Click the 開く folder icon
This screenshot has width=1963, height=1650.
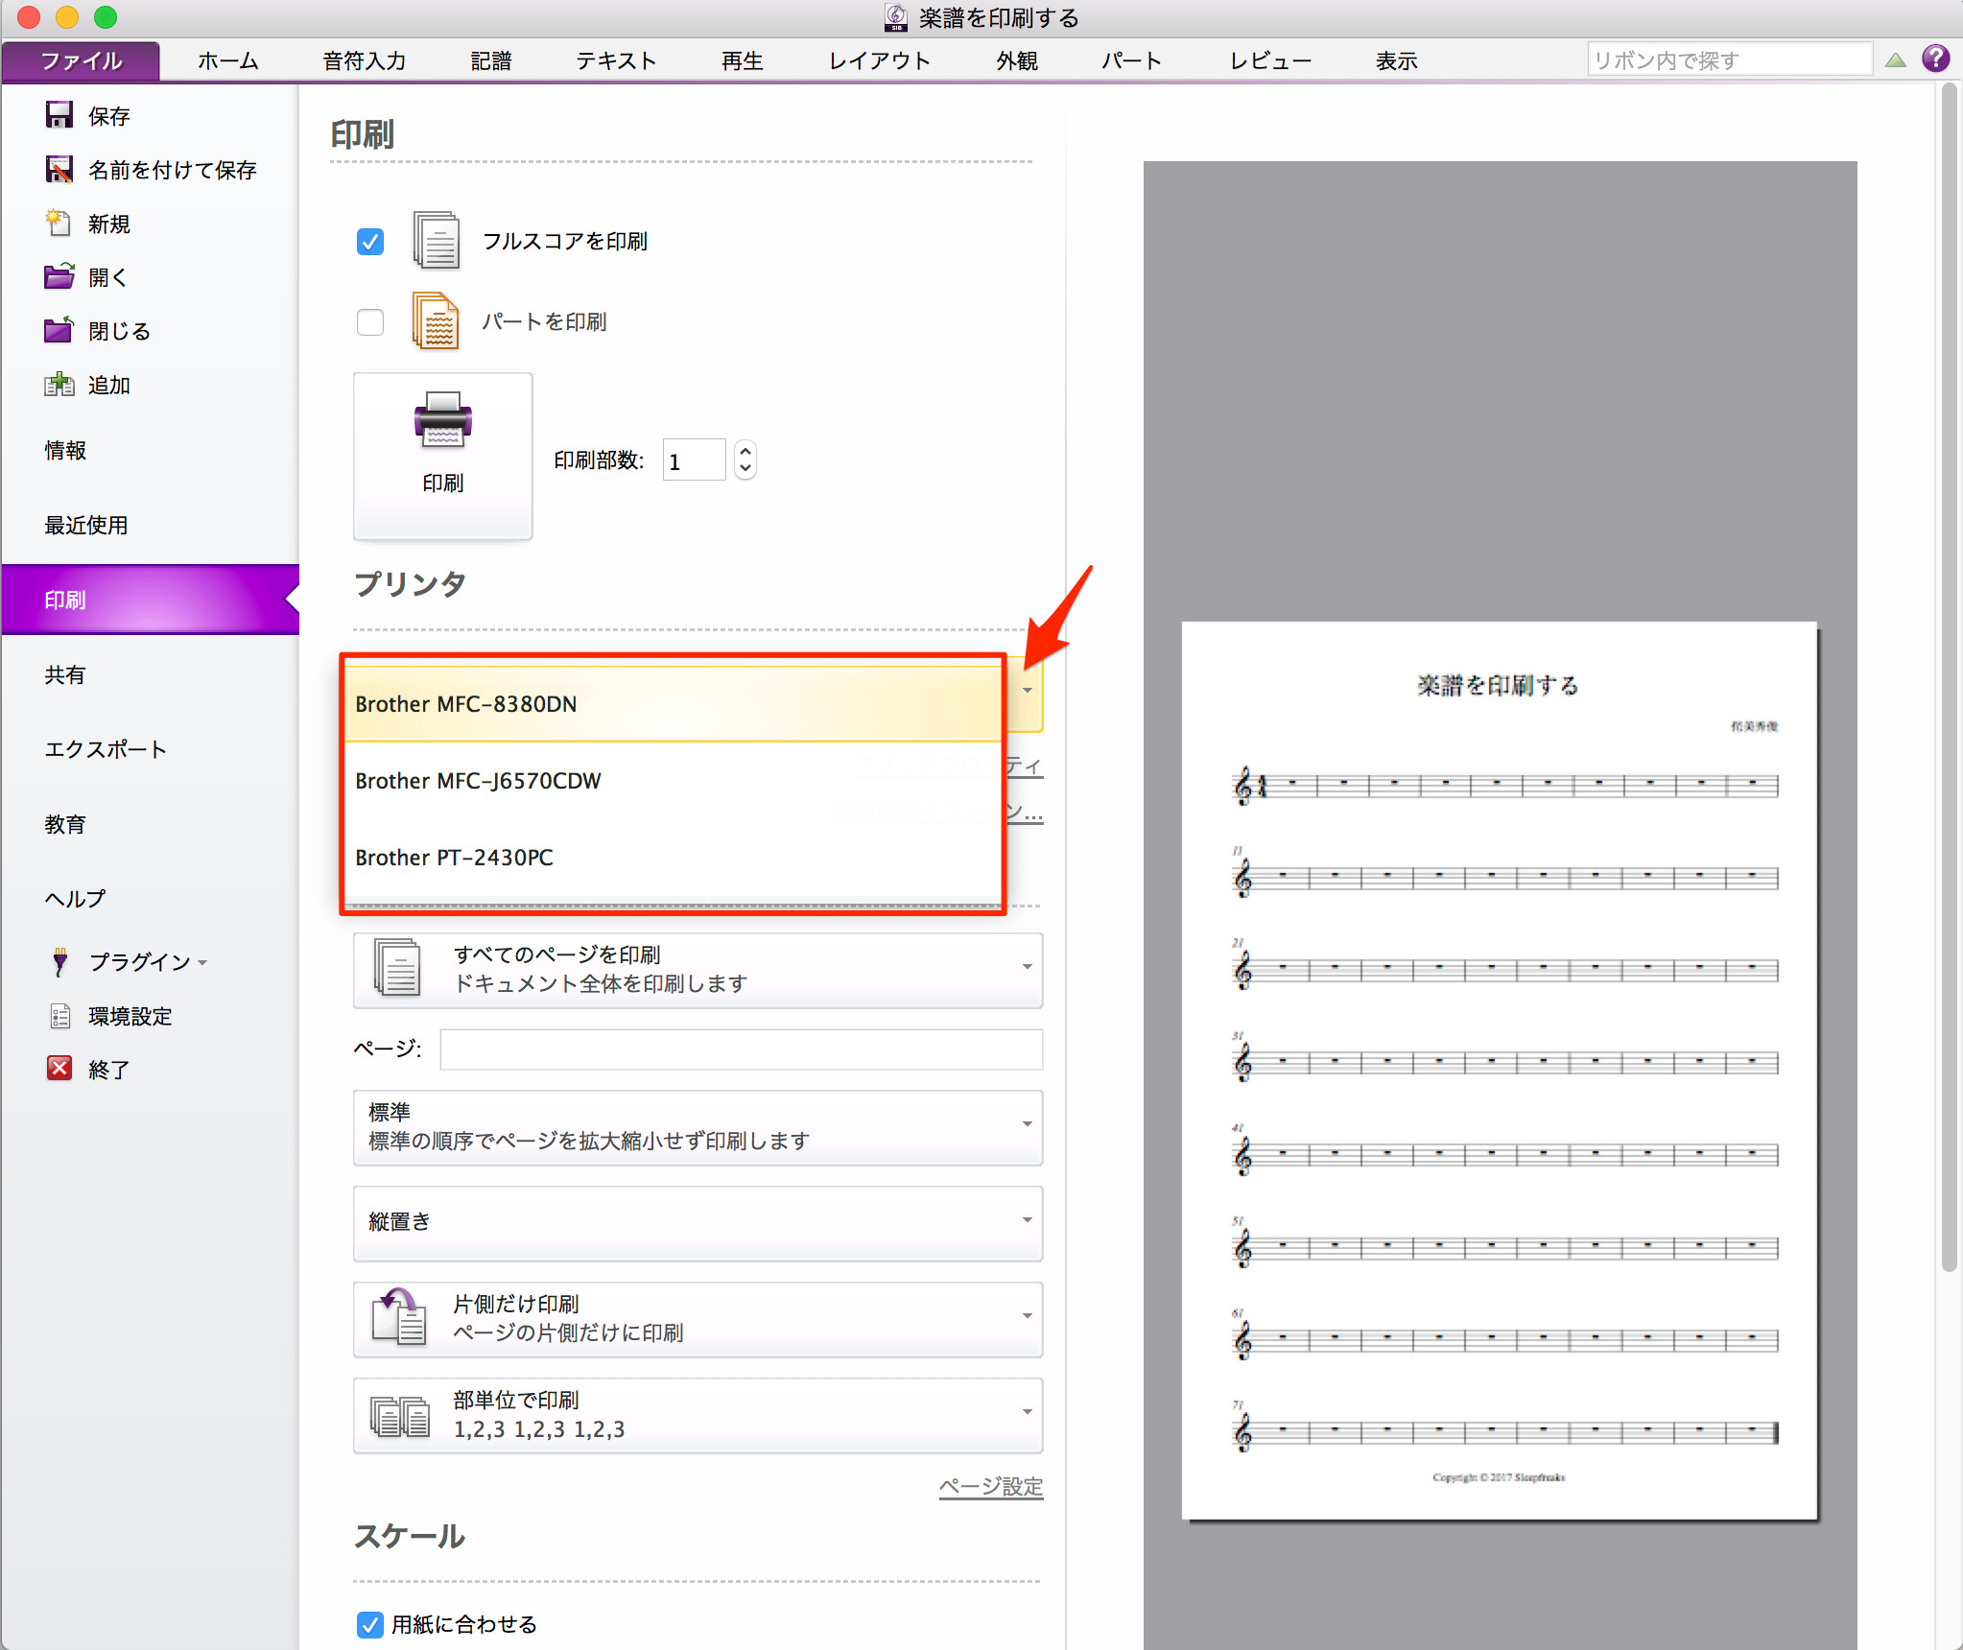click(x=59, y=276)
